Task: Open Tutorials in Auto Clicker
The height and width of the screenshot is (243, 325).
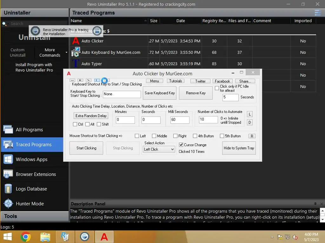Action: [176, 81]
